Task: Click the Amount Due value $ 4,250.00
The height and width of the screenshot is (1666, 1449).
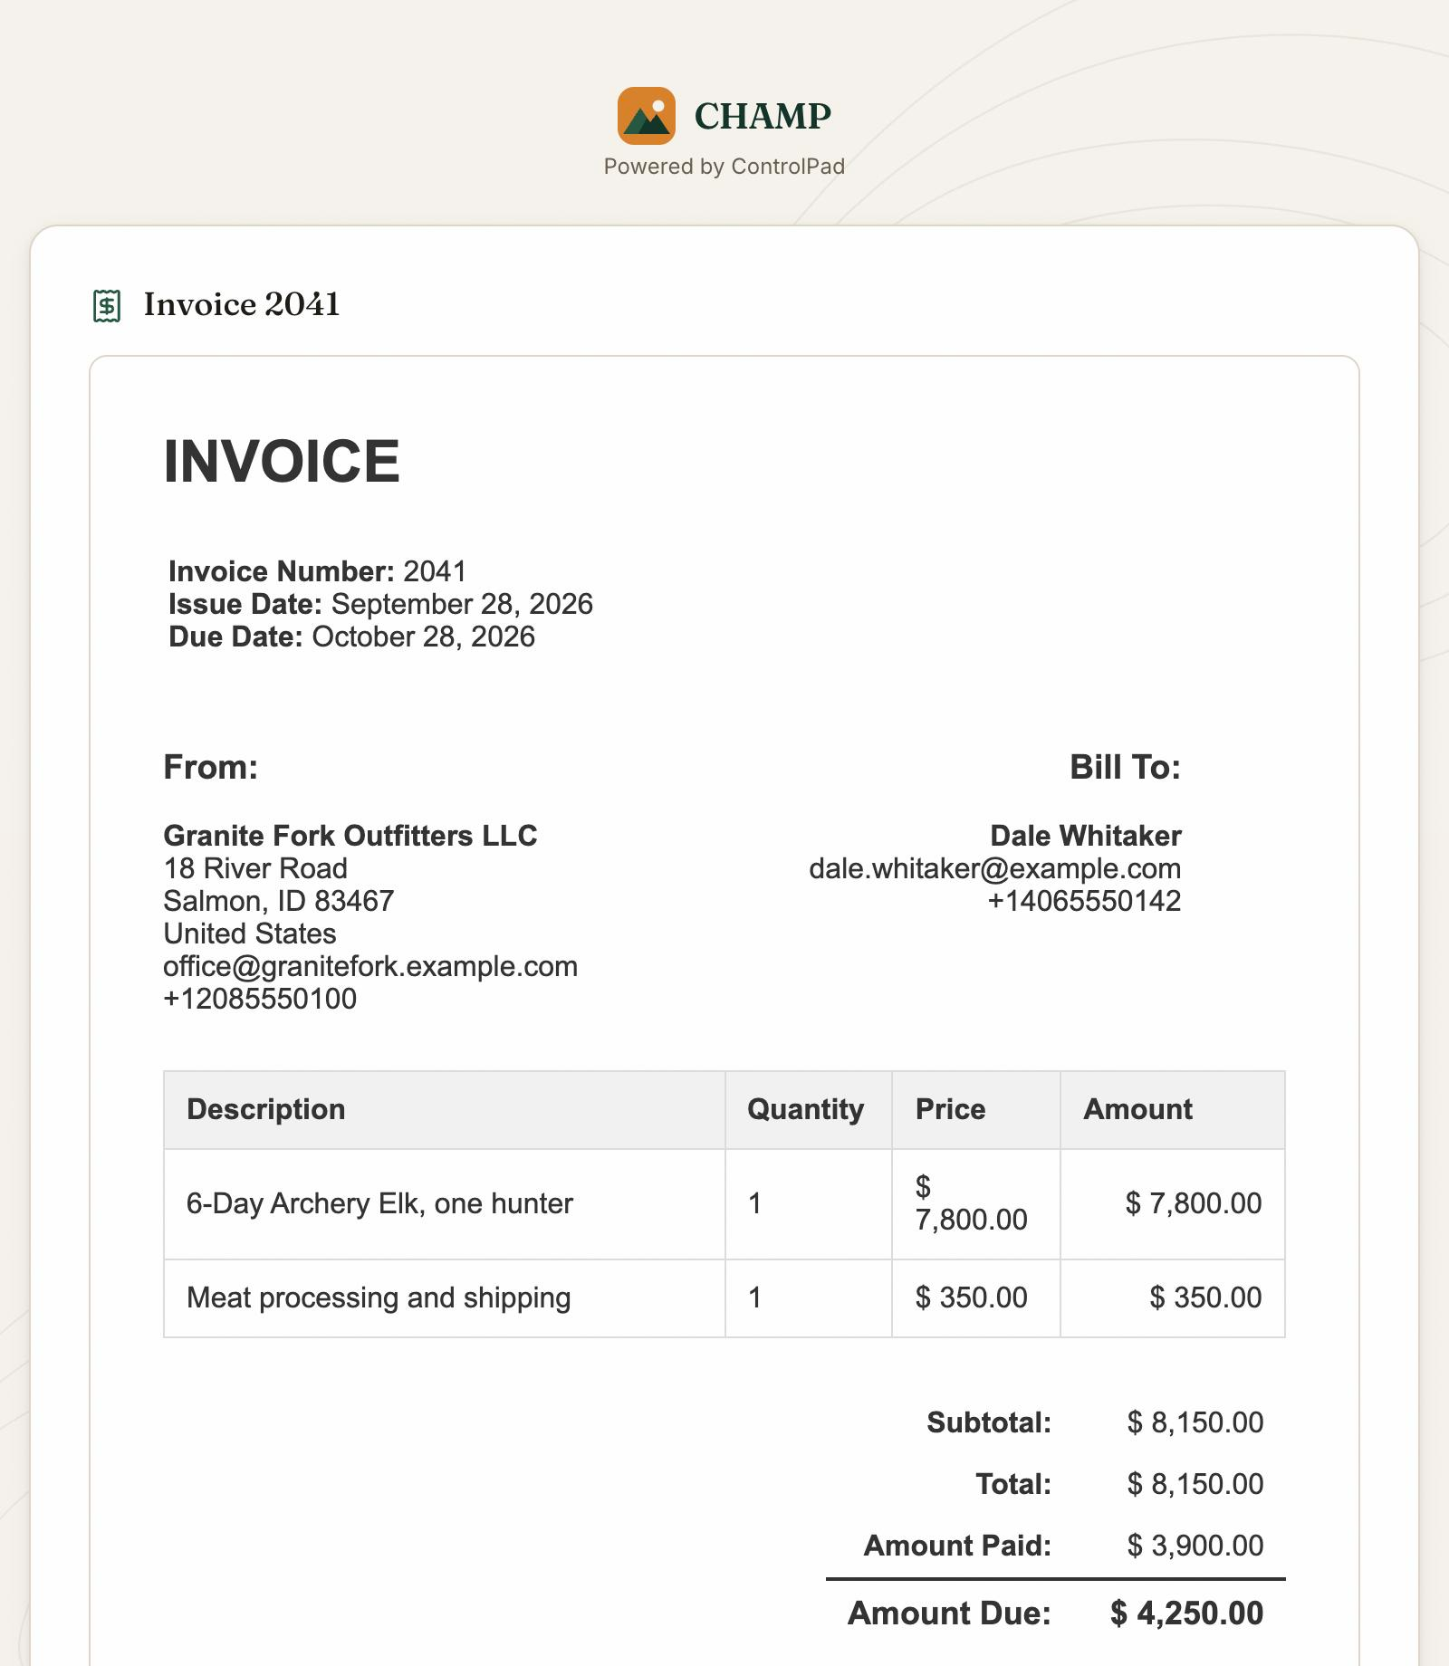Action: tap(1187, 1613)
